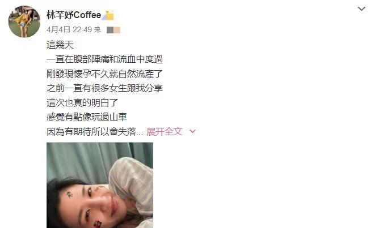Open the attached selfie photo

point(100,186)
